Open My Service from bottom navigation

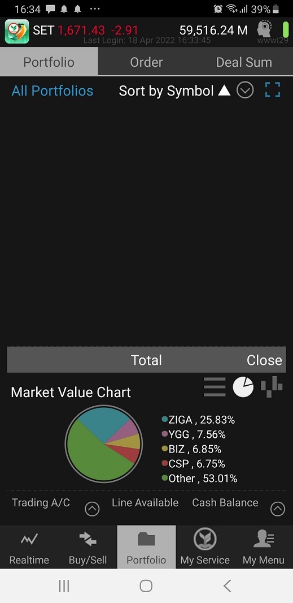(x=205, y=547)
